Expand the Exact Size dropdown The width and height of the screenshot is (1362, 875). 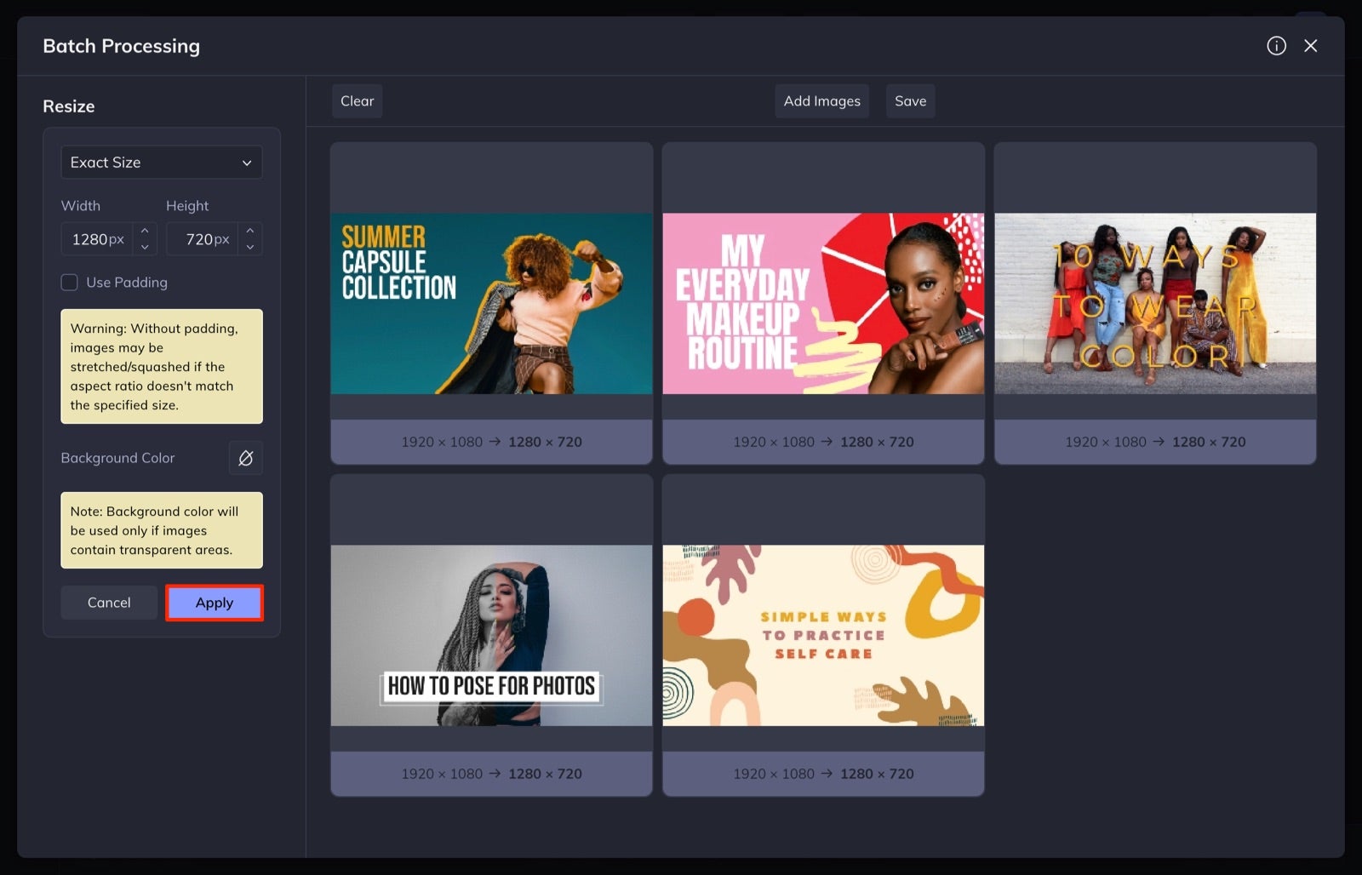162,163
